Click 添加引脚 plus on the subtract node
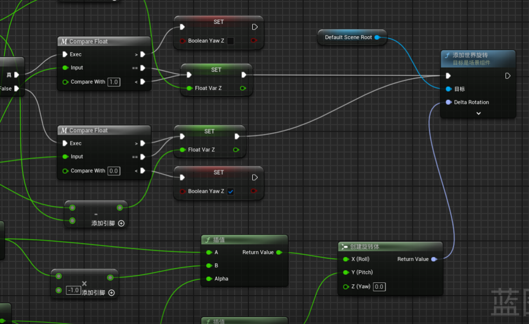The width and height of the screenshot is (529, 324). [121, 223]
